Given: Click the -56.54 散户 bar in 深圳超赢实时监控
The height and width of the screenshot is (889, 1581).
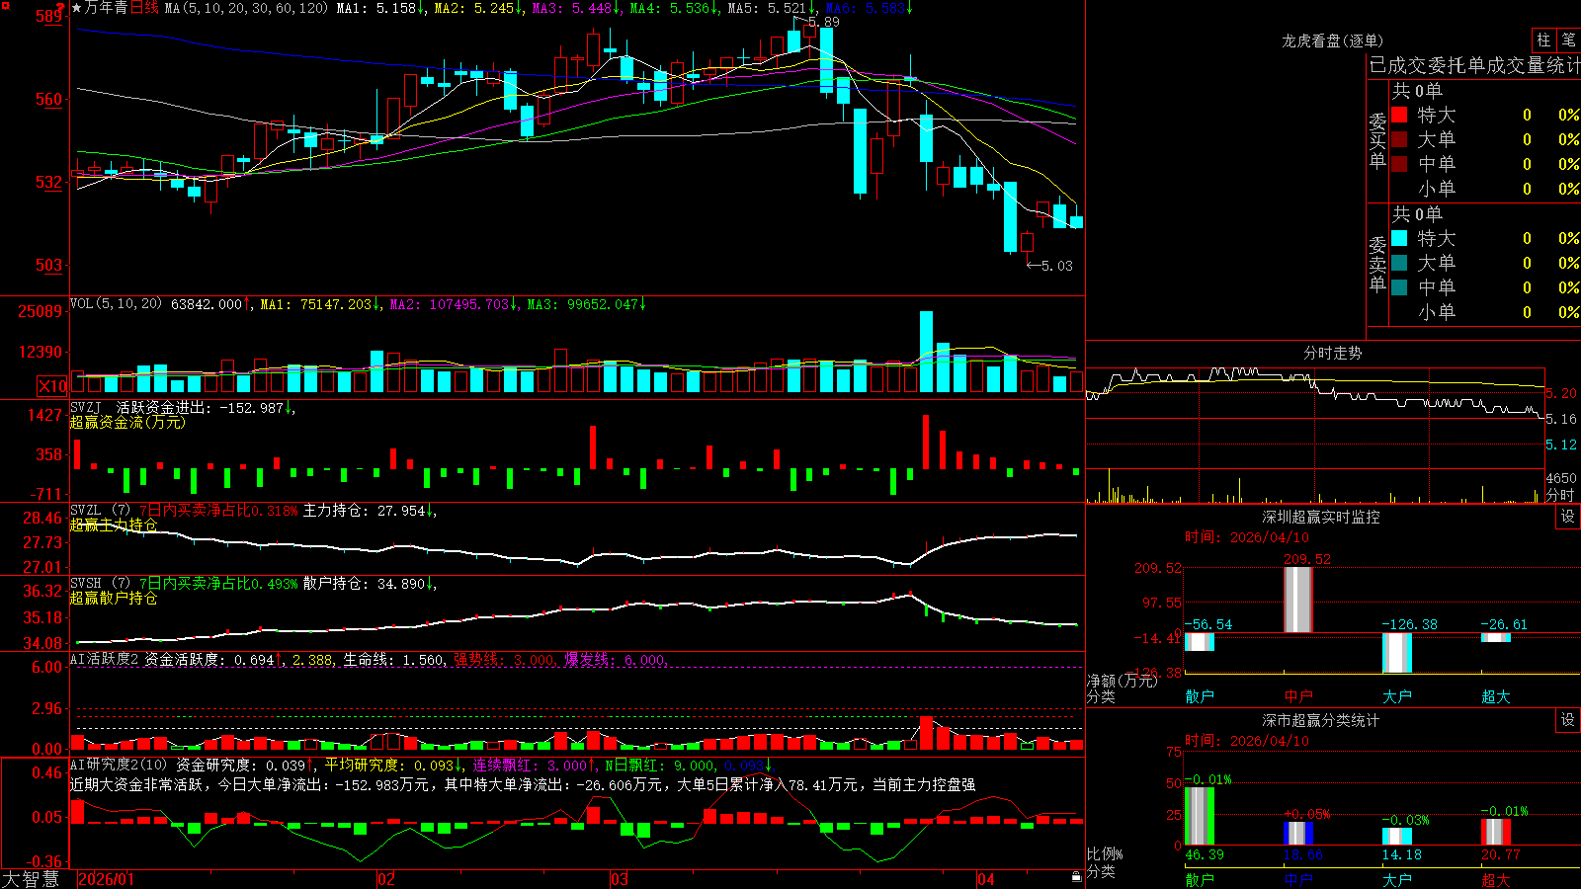Looking at the screenshot, I should point(1200,642).
